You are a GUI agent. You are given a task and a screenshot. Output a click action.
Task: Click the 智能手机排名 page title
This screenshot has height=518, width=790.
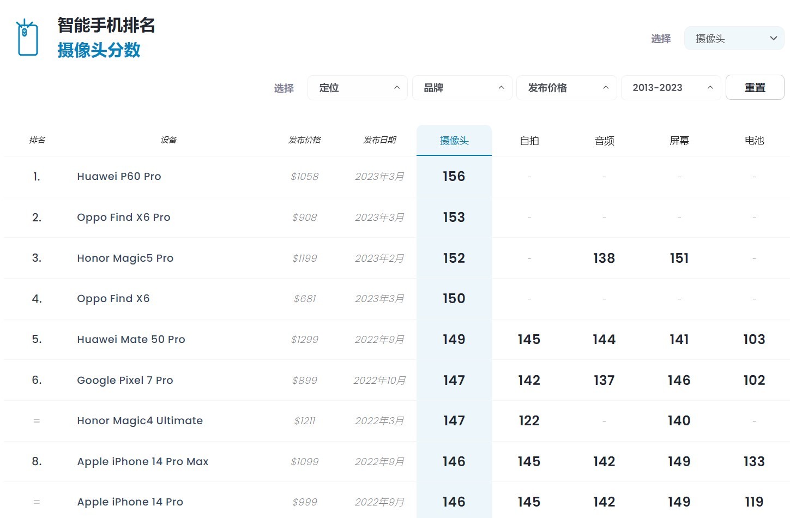[106, 25]
